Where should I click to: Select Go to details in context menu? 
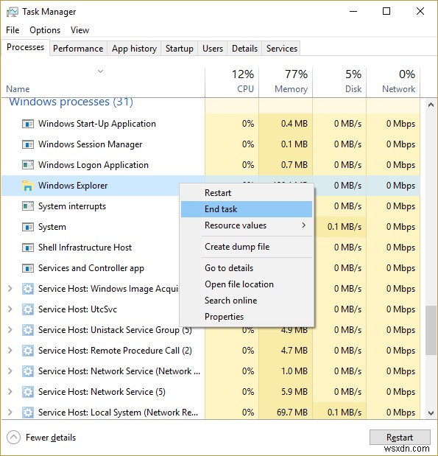tap(247, 268)
